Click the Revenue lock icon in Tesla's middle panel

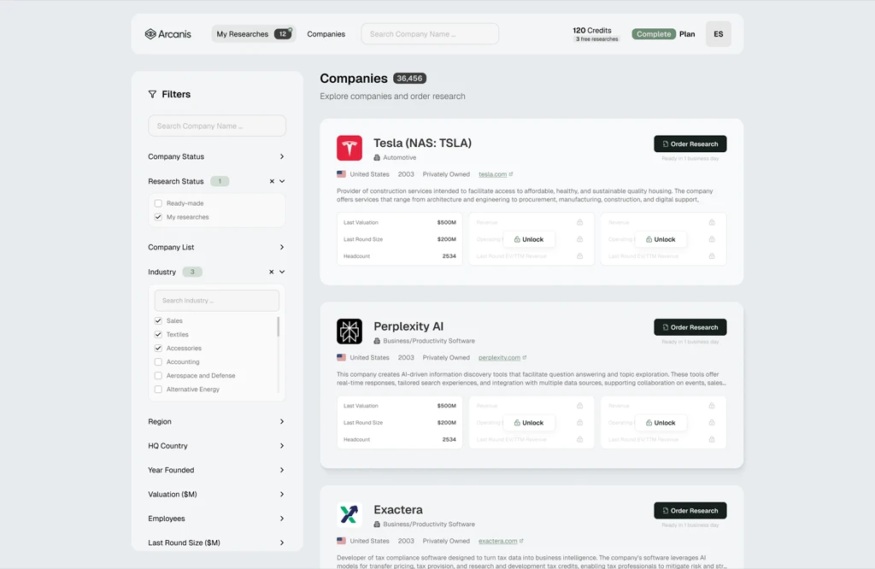coord(580,222)
